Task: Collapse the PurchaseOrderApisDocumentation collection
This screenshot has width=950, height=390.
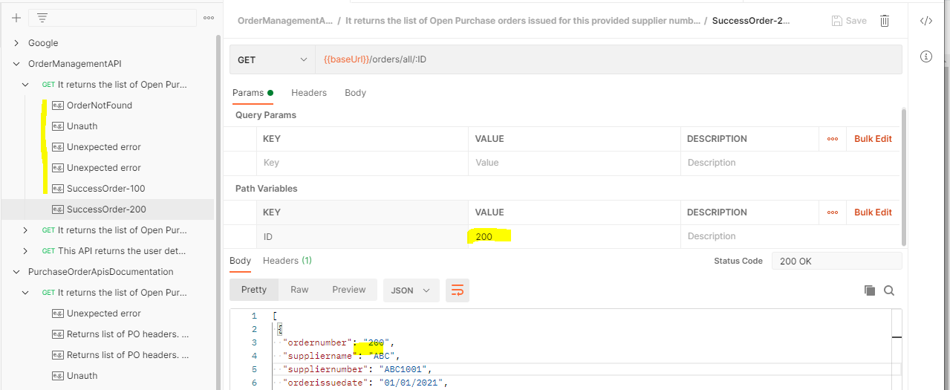Action: point(16,272)
